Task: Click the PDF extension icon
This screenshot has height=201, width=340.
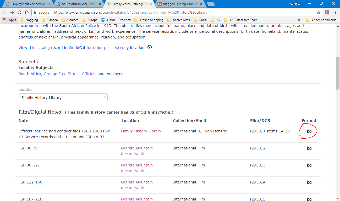Action: pyautogui.click(x=327, y=12)
